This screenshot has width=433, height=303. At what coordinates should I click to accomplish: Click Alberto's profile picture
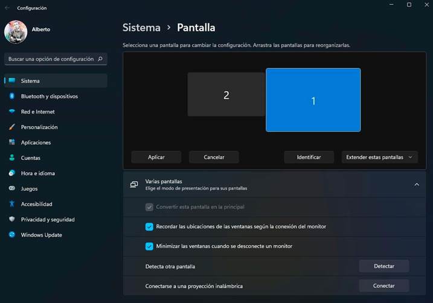pos(16,32)
